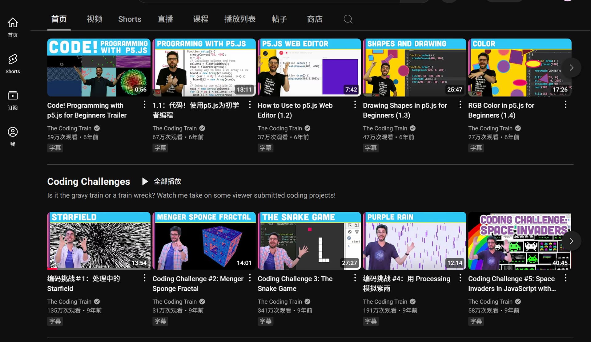The height and width of the screenshot is (342, 591).
Task: Click the verified badge under The Snake Game
Action: point(307,301)
